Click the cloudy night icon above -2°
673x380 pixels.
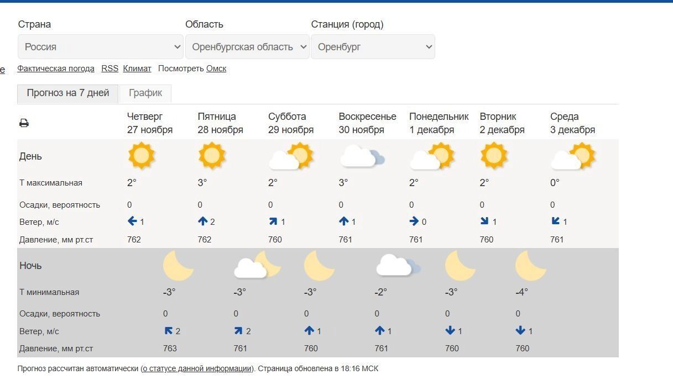click(x=397, y=266)
